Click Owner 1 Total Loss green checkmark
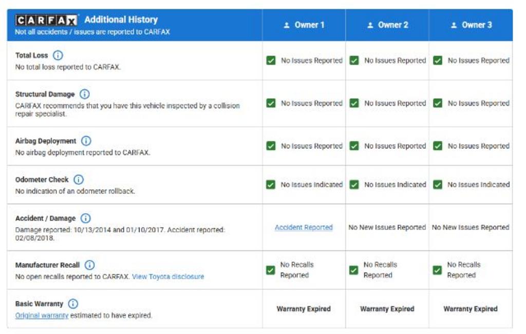The height and width of the screenshot is (334, 526). click(x=271, y=61)
